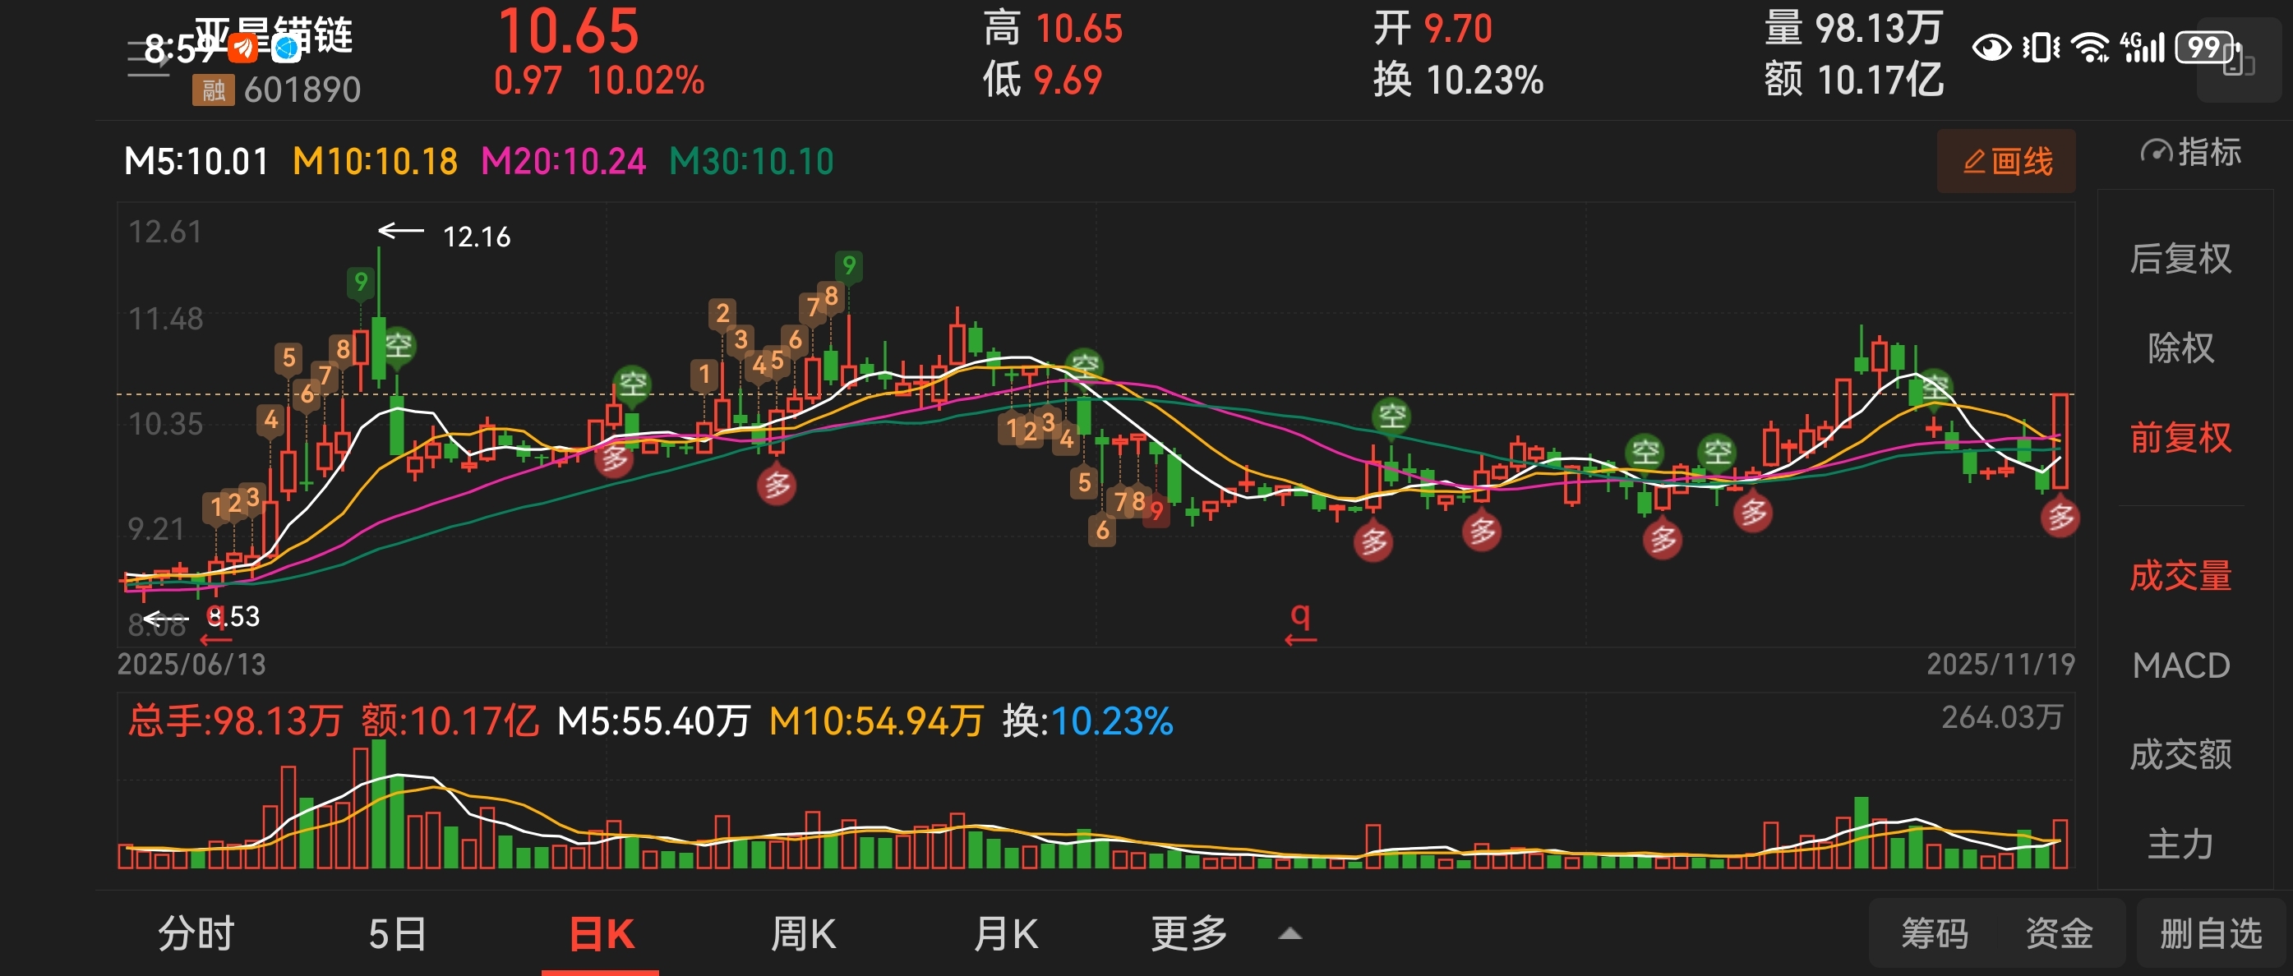
Task: Tap the 融 margin badge beside stock code
Action: [x=213, y=90]
